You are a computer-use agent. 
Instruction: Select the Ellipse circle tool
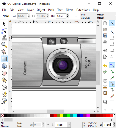pyautogui.click(x=4, y=73)
